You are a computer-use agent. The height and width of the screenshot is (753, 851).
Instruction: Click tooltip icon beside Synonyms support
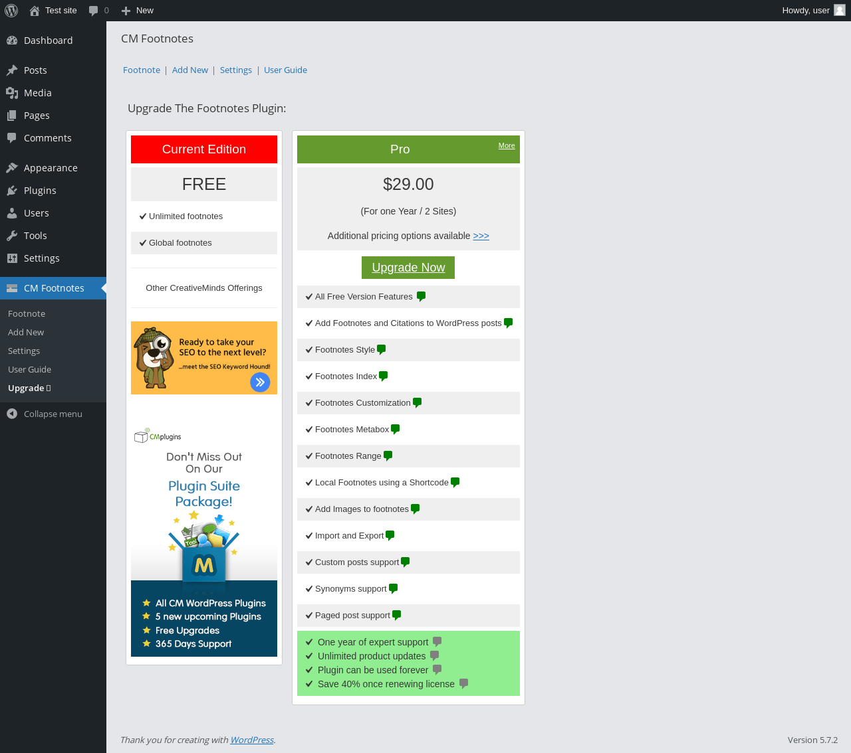tap(394, 589)
